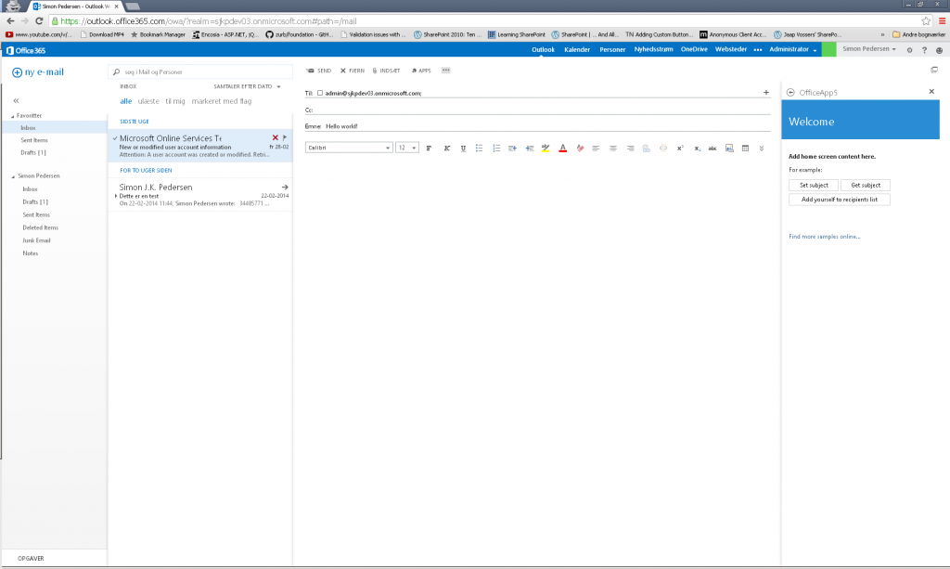Apply italic formatting
The image size is (950, 569).
point(446,148)
